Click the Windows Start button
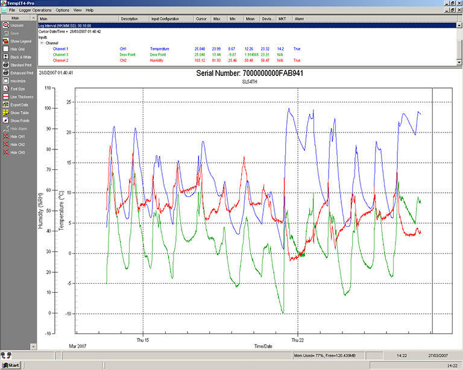This screenshot has width=463, height=370. 11,365
